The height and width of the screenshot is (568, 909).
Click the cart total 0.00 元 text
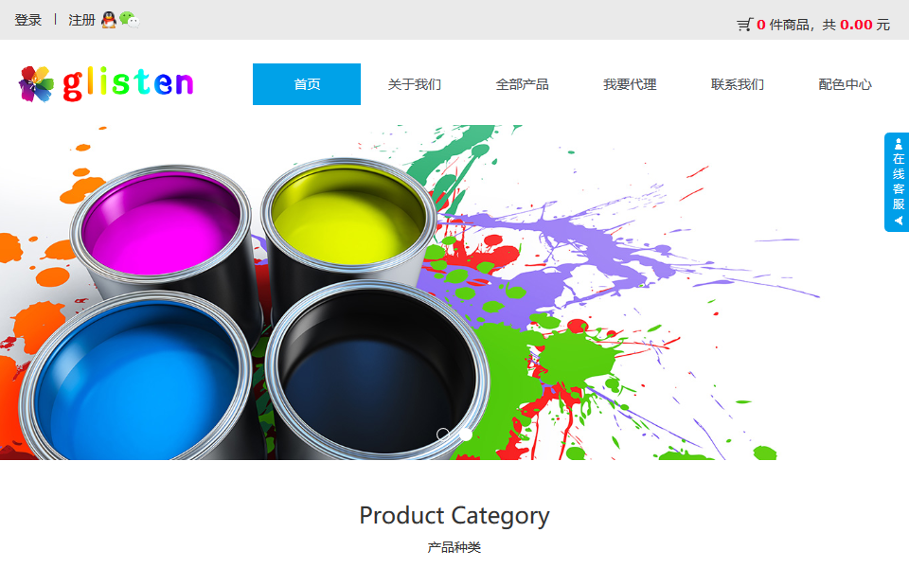864,25
